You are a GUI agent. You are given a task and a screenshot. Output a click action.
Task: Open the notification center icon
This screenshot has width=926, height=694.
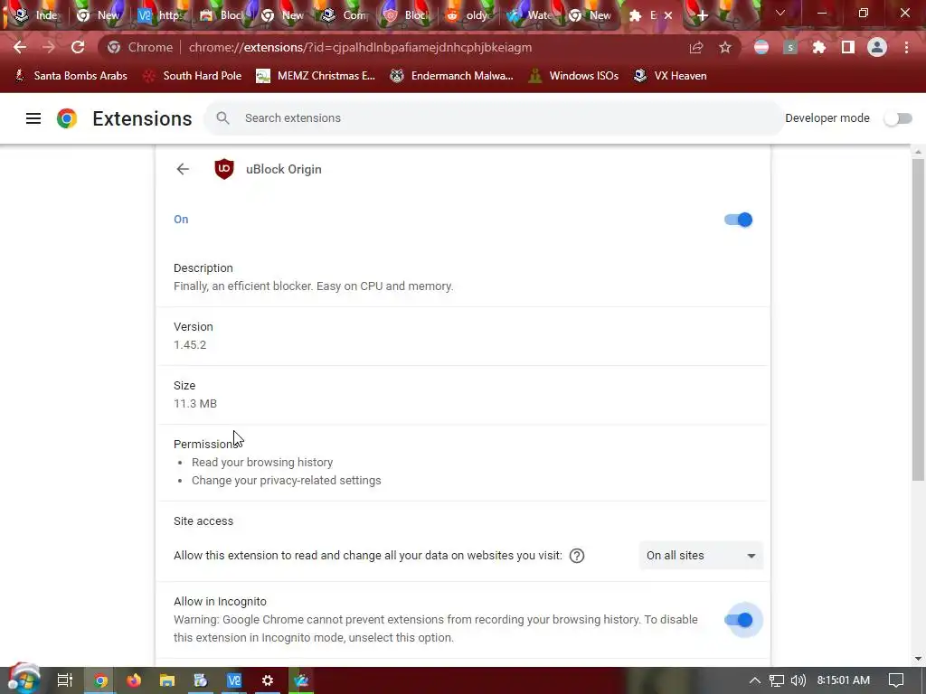click(896, 680)
